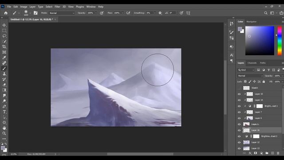The width and height of the screenshot is (284, 160).
Task: Hide Layer 7 eye icon
Action: [x=239, y=112]
